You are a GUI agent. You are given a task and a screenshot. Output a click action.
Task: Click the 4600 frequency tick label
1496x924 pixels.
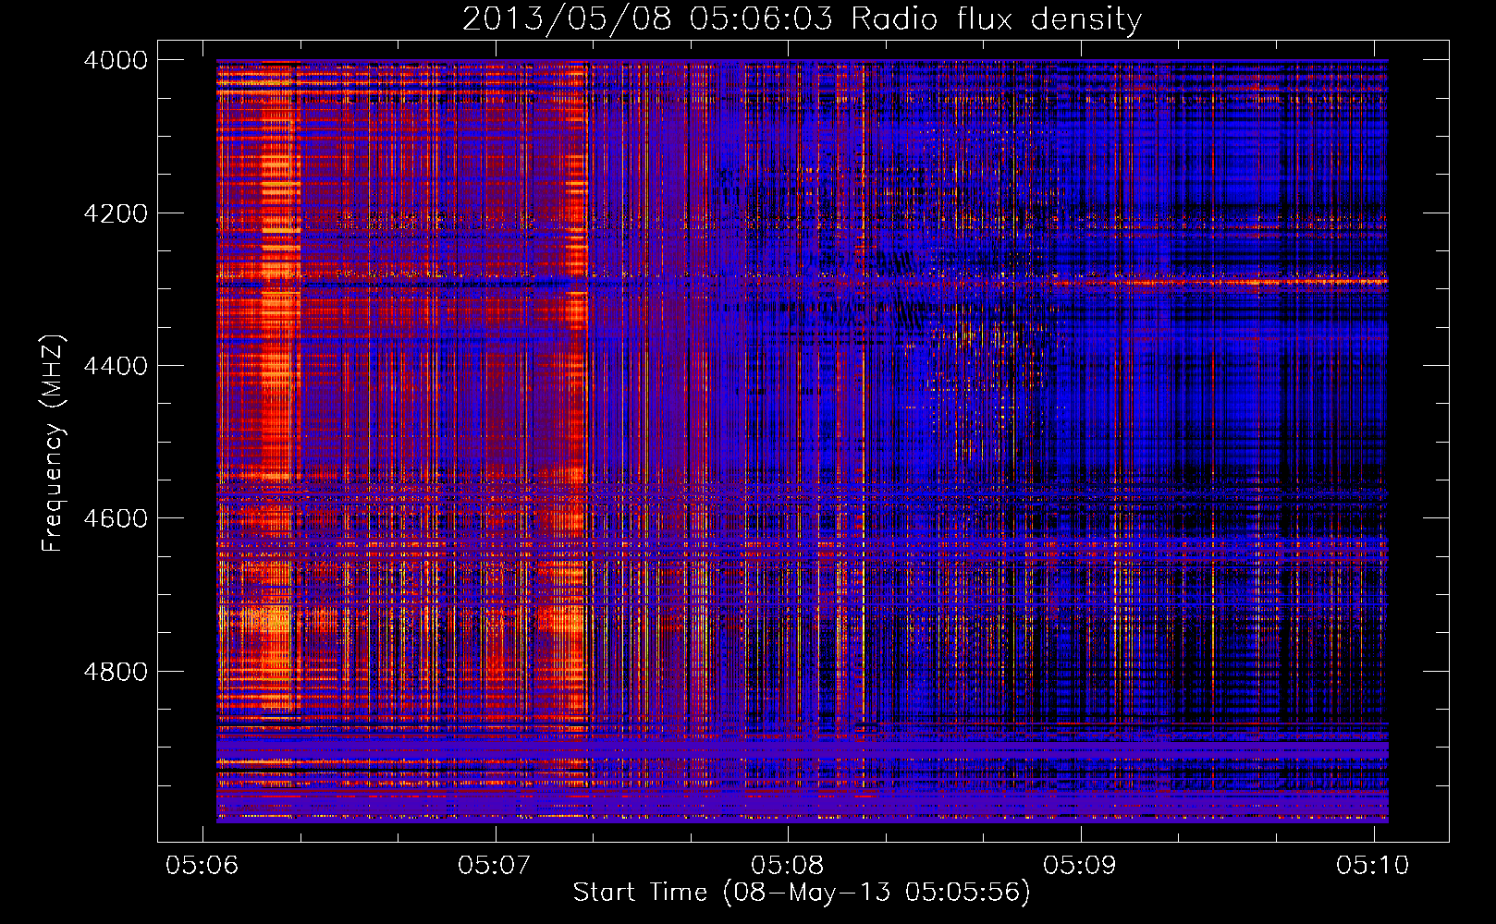click(116, 518)
